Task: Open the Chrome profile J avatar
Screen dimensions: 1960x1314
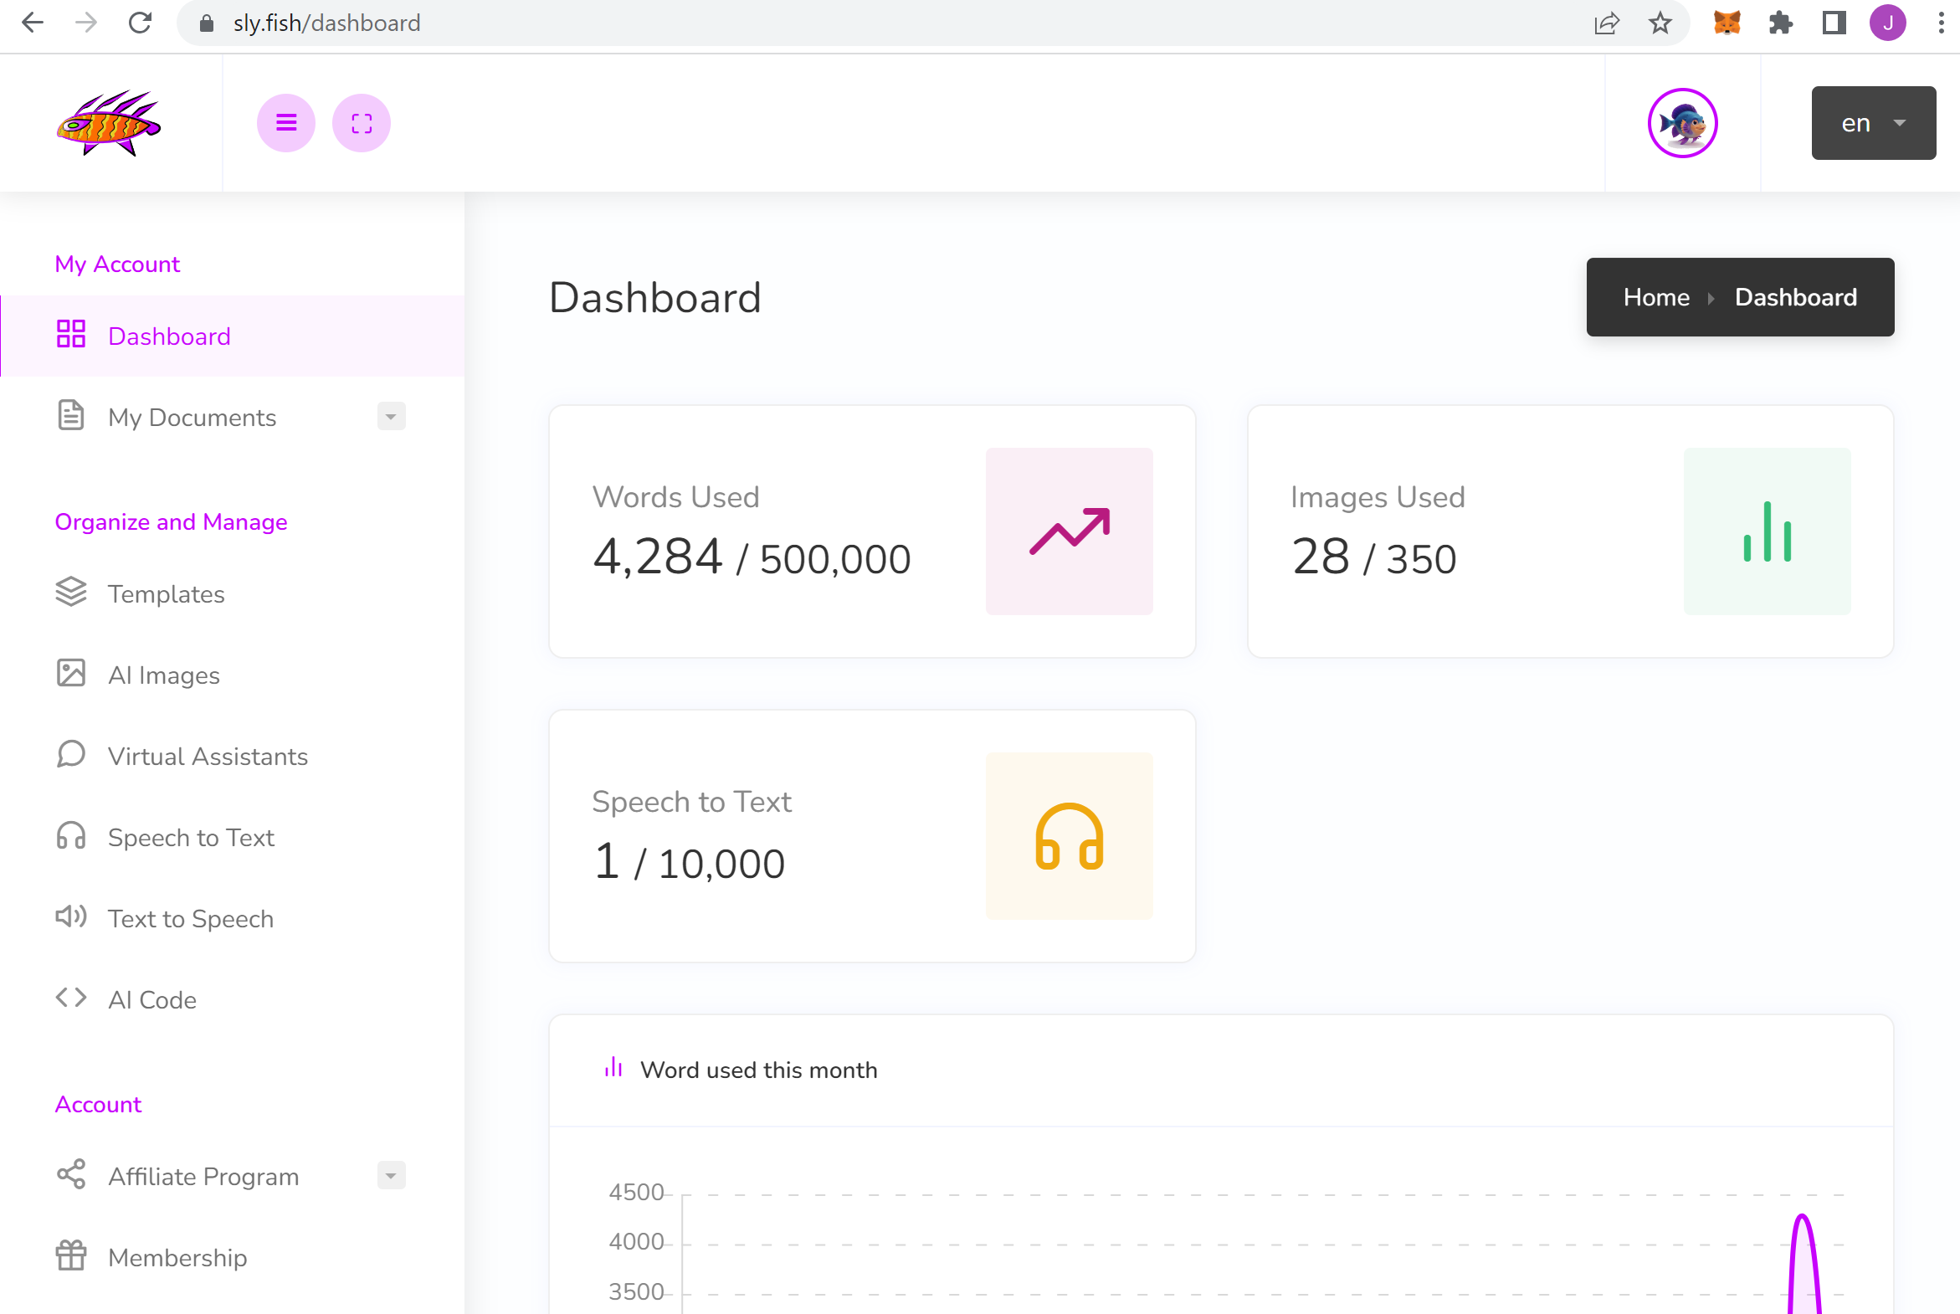Action: click(x=1887, y=23)
